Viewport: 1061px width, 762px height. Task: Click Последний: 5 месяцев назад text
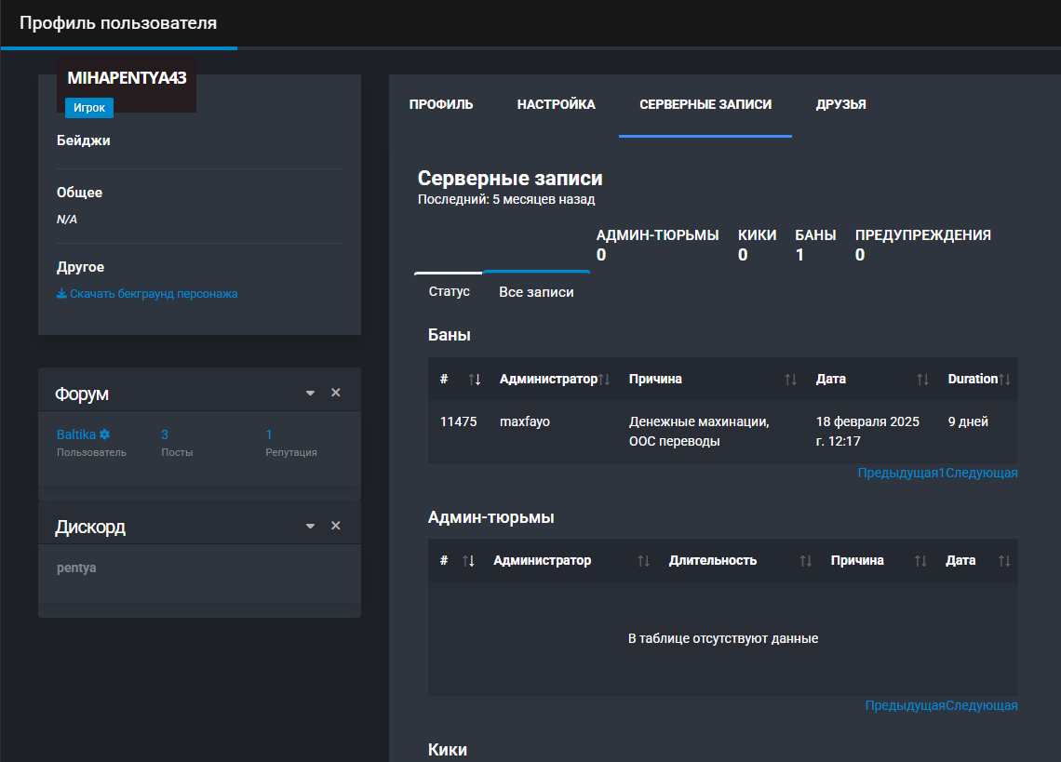[506, 200]
